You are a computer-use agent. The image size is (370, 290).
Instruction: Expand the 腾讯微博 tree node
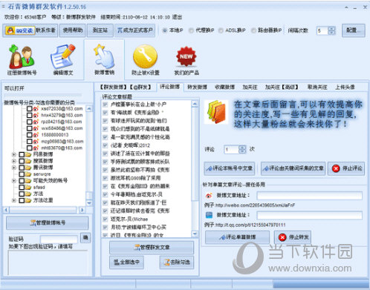point(14,168)
